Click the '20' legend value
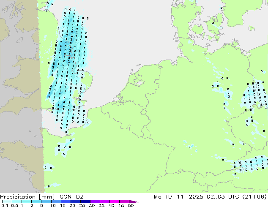Image resolution: width=268 pixels, height=207 pixels. [72, 205]
